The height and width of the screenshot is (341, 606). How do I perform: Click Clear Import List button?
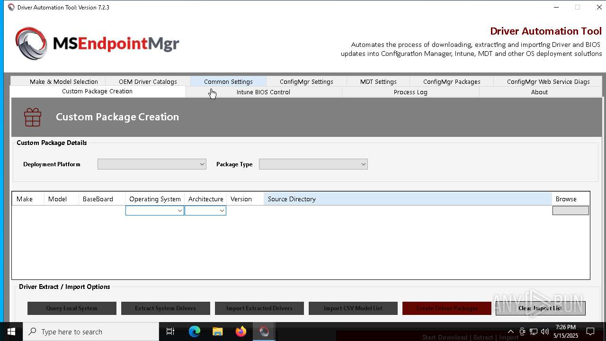point(541,308)
